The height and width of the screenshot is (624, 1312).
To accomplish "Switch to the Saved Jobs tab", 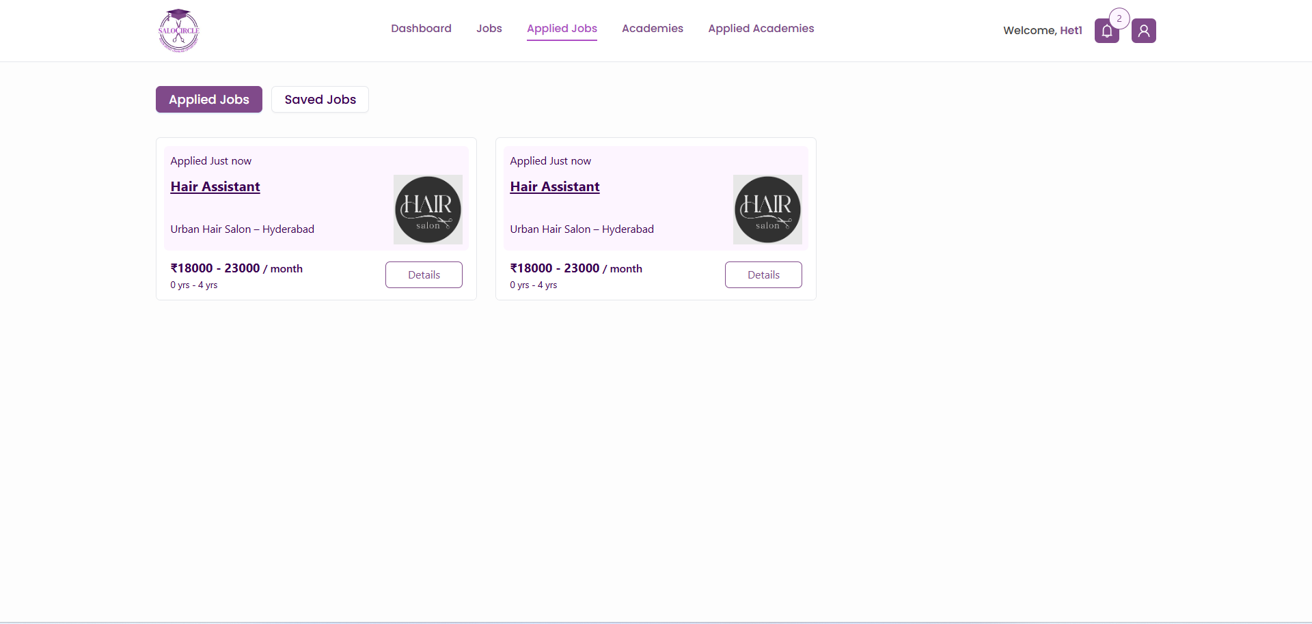I will pos(320,100).
